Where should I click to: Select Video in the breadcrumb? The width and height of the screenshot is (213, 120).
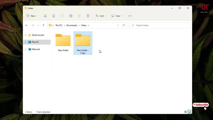(84, 25)
